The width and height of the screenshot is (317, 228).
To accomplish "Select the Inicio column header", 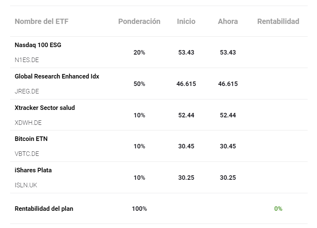I will pyautogui.click(x=186, y=21).
